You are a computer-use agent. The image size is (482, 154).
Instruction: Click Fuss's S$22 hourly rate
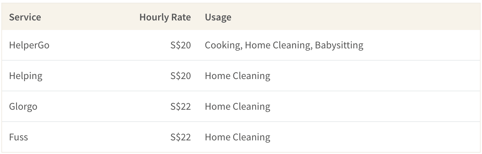click(180, 137)
